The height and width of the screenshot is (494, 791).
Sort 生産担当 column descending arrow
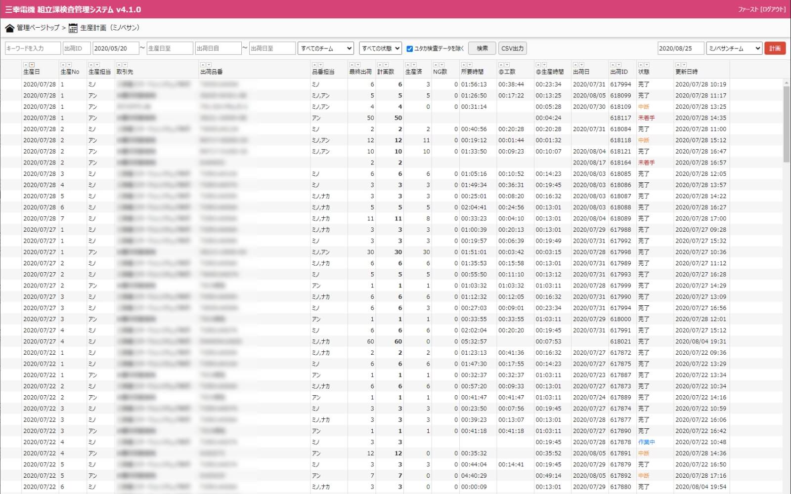pos(97,65)
